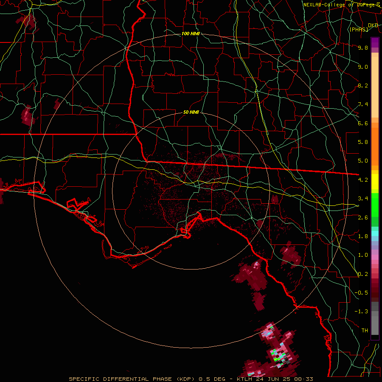Click the 7.4 value on the scale
382x382 pixels.
click(363, 104)
